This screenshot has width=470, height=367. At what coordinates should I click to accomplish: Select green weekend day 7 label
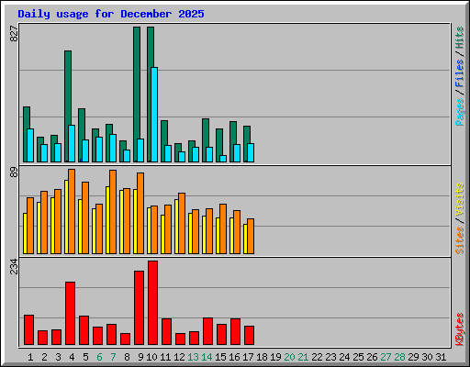click(113, 357)
